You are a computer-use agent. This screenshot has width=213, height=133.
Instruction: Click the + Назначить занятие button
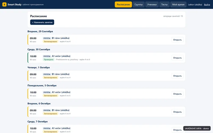pos(42,22)
